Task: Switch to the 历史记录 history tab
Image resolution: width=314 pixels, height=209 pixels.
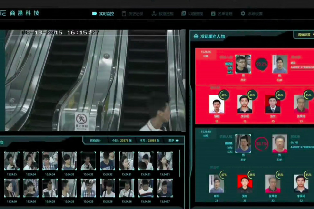Action: [x=136, y=14]
